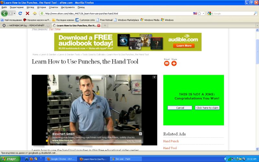Screen dimensions: 259x162
Task: Expand the URL bar history dropdown
Action: tap(203, 14)
